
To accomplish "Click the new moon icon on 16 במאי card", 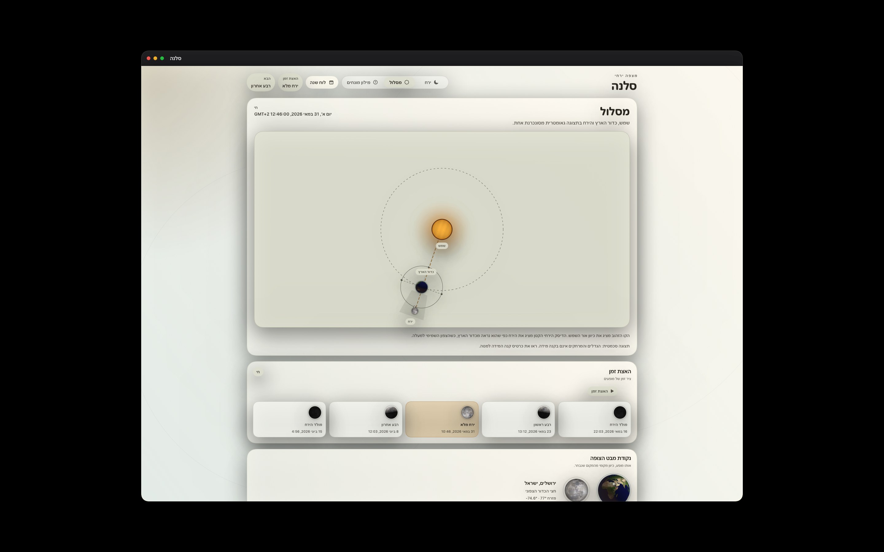I will click(x=619, y=412).
